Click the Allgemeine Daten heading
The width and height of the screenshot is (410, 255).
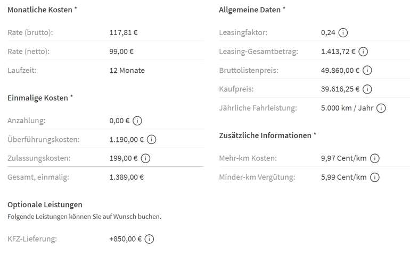pos(252,10)
